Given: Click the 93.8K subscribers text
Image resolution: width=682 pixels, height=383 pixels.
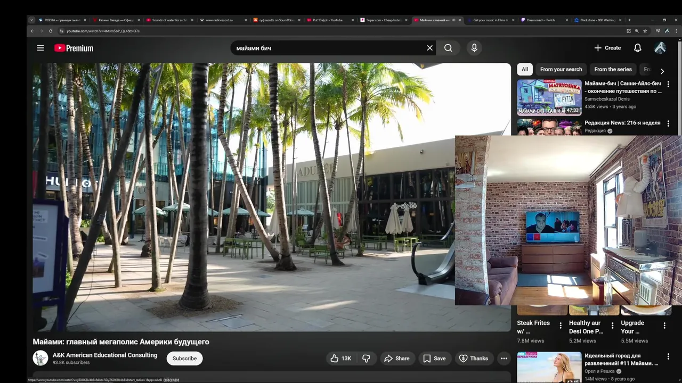Looking at the screenshot, I should (71, 363).
